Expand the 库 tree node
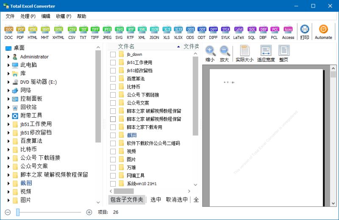 (x=8, y=74)
